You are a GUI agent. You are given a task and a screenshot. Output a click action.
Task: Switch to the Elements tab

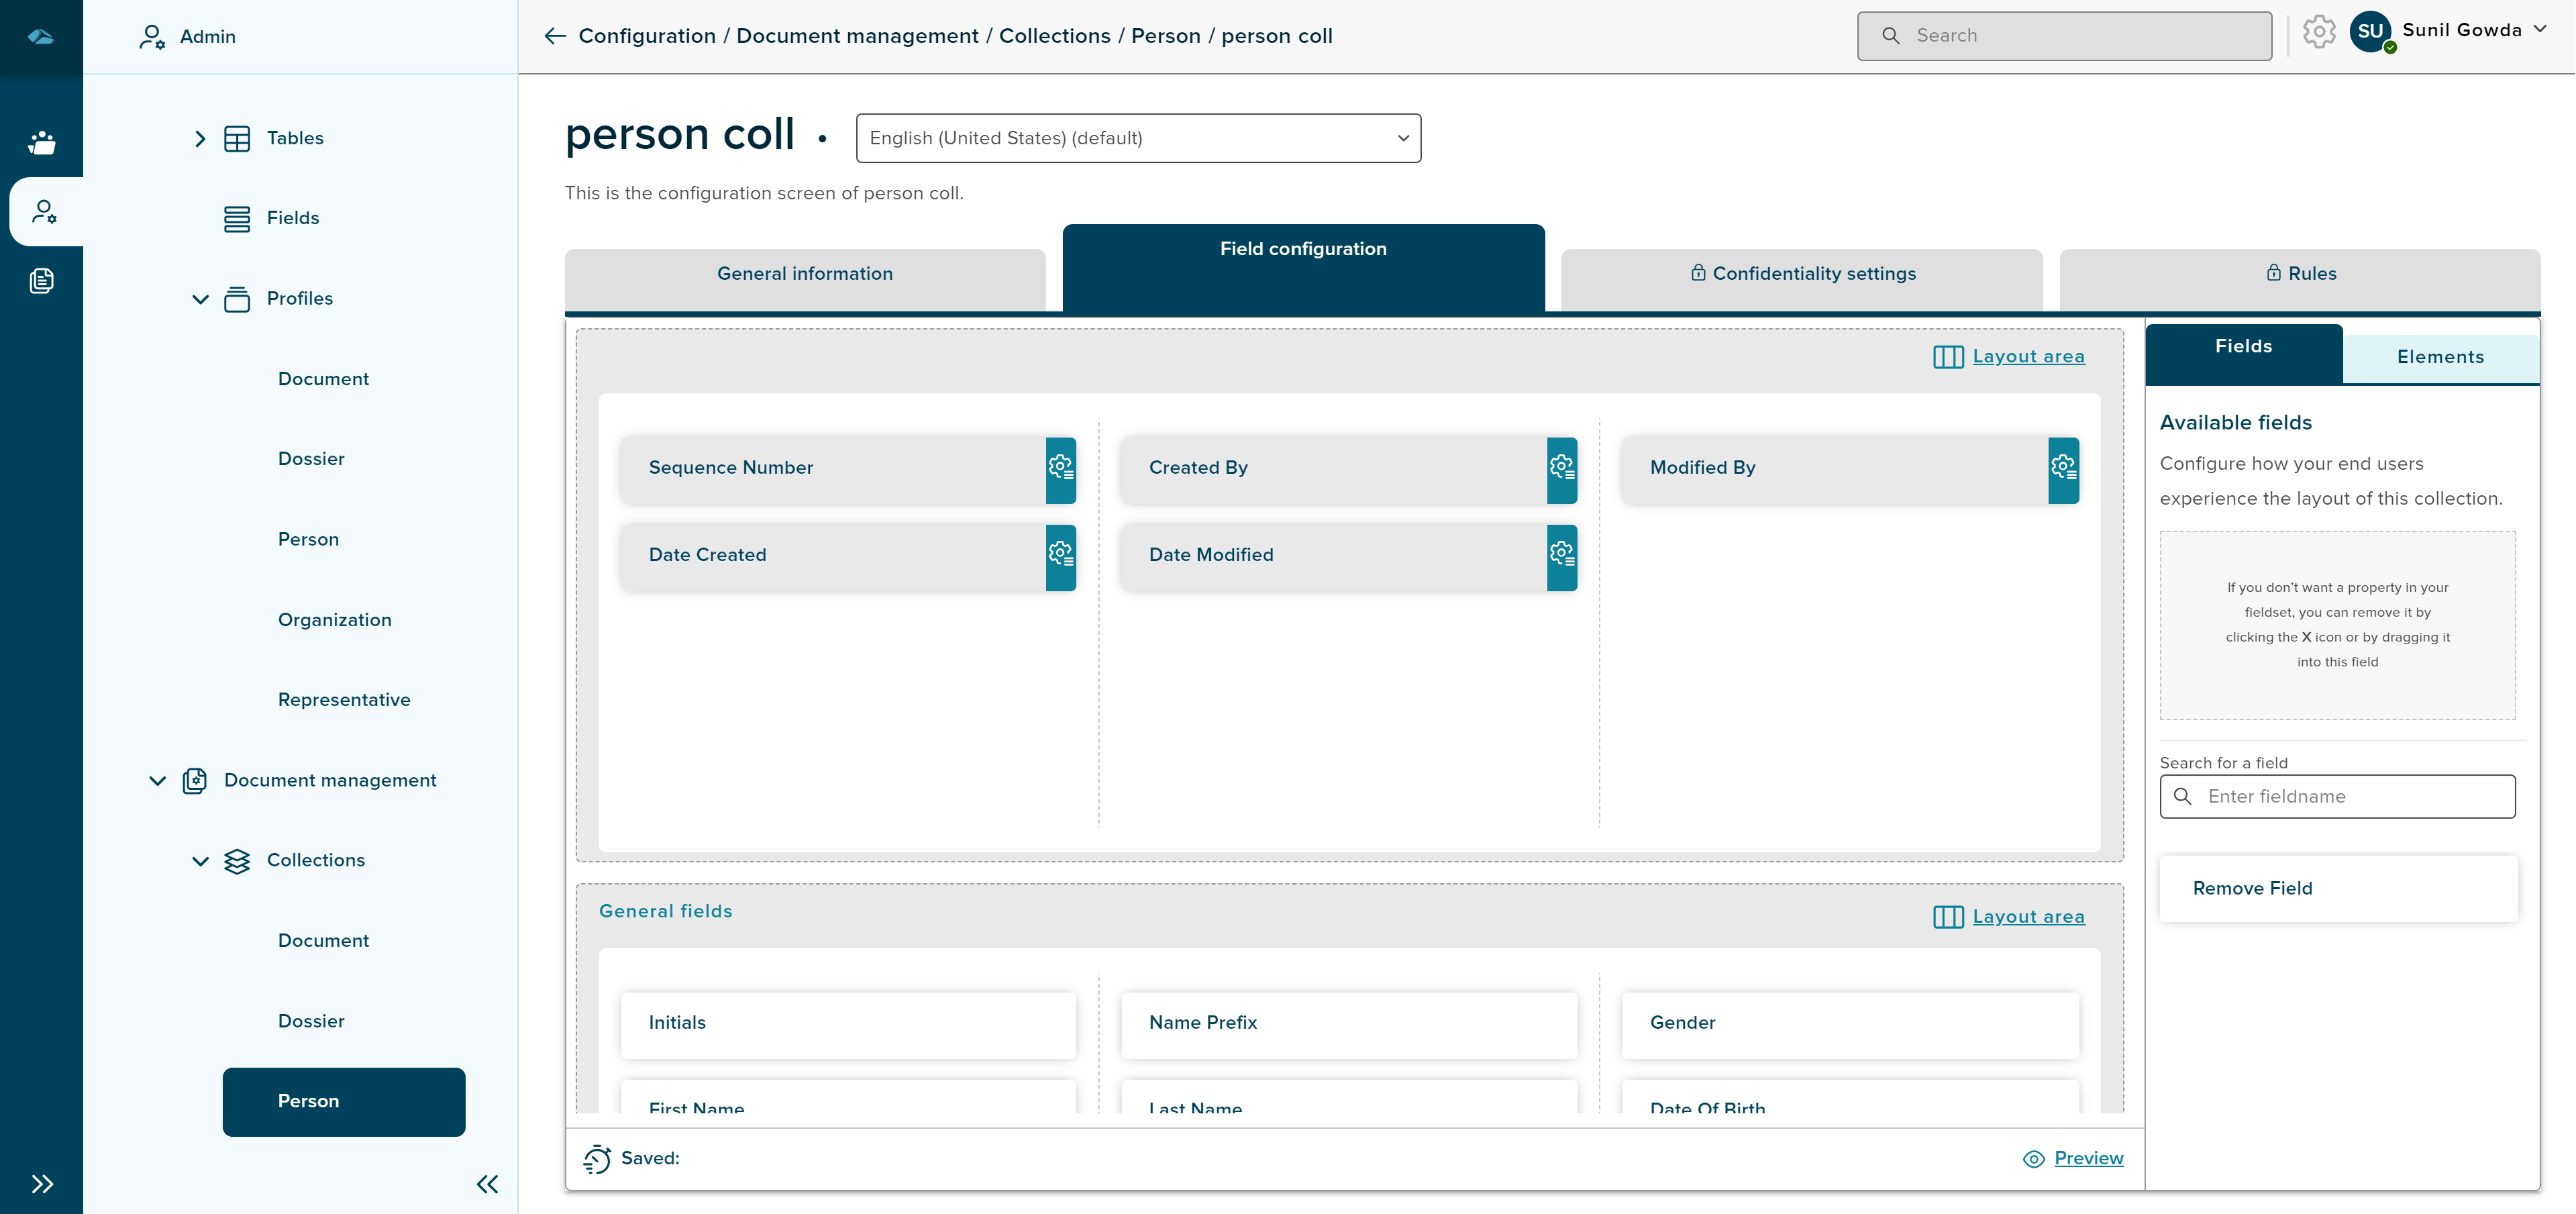[x=2439, y=357]
